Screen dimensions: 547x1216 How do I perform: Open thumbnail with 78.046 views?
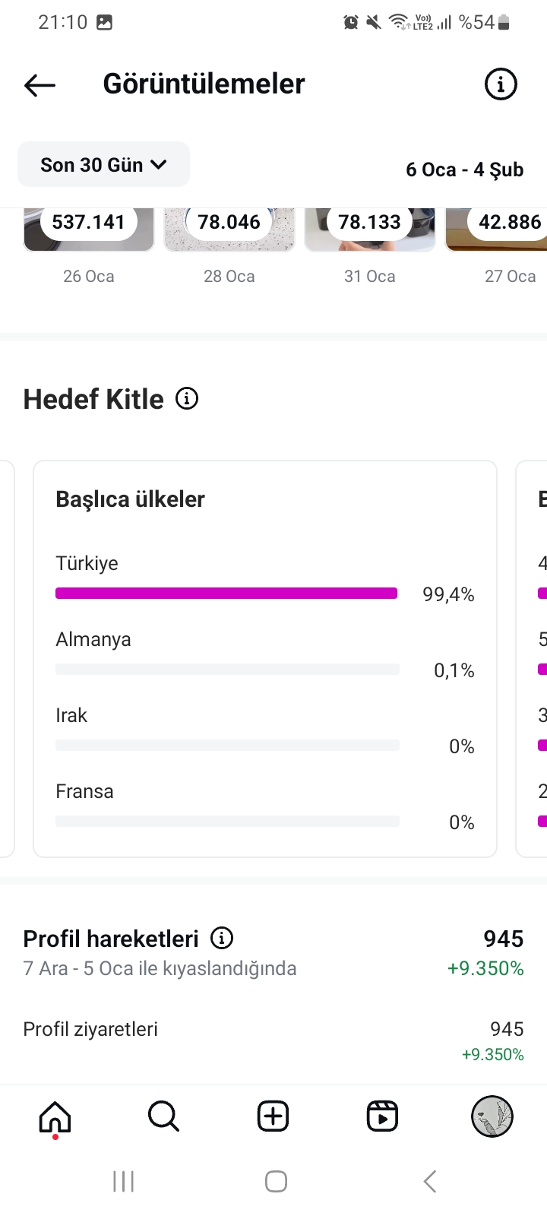[229, 230]
